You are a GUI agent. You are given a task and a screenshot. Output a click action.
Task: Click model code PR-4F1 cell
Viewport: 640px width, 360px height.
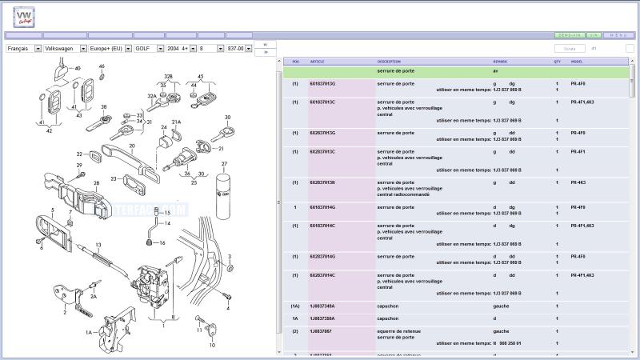(x=578, y=152)
